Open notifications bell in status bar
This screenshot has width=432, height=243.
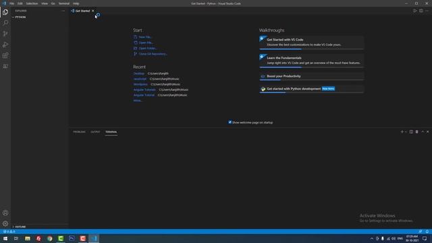point(427,232)
